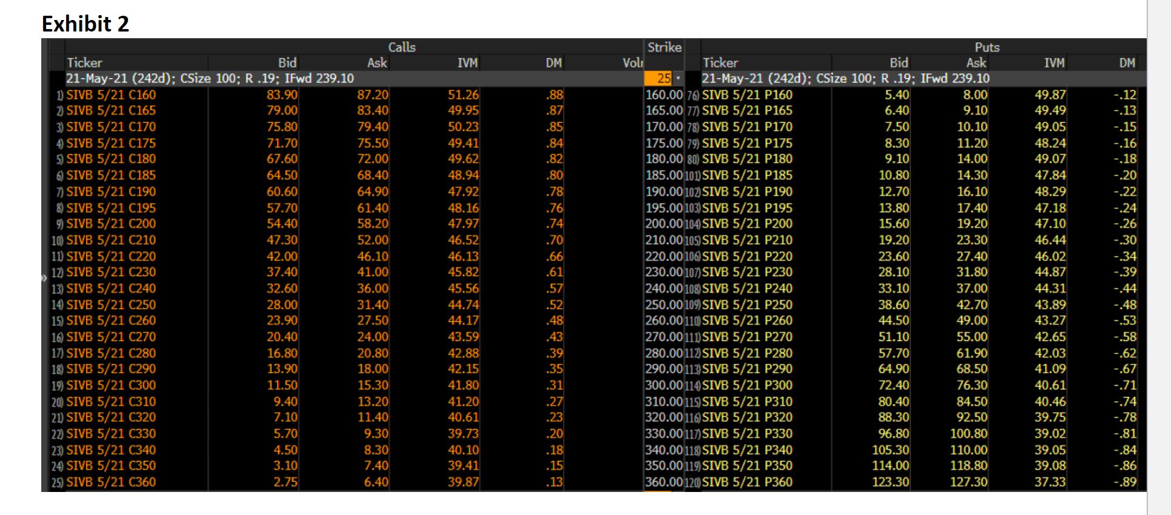Select SIVB 5/21 C190 call row
This screenshot has width=1171, height=515.
346,191
